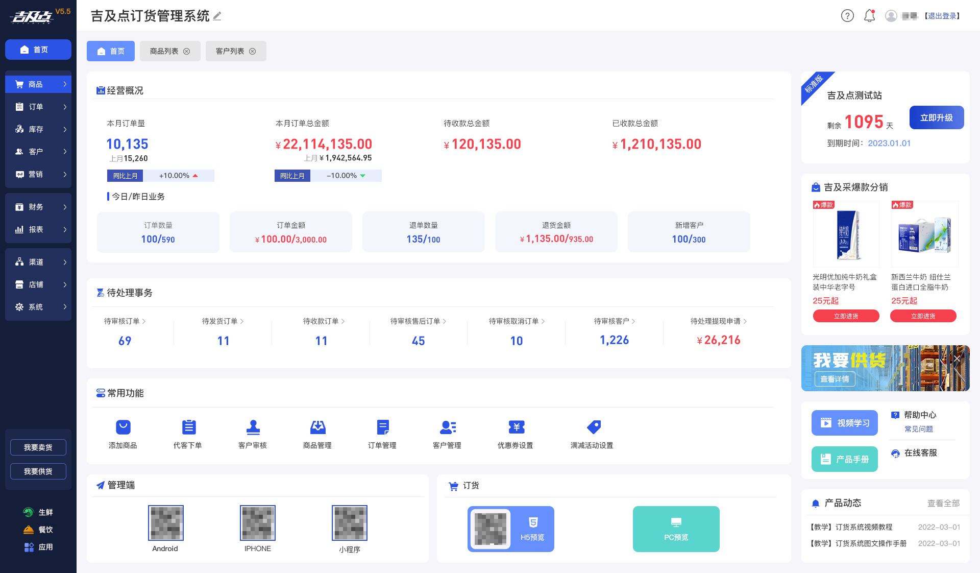Expand the 财务 sidebar menu
The width and height of the screenshot is (980, 573).
point(38,207)
